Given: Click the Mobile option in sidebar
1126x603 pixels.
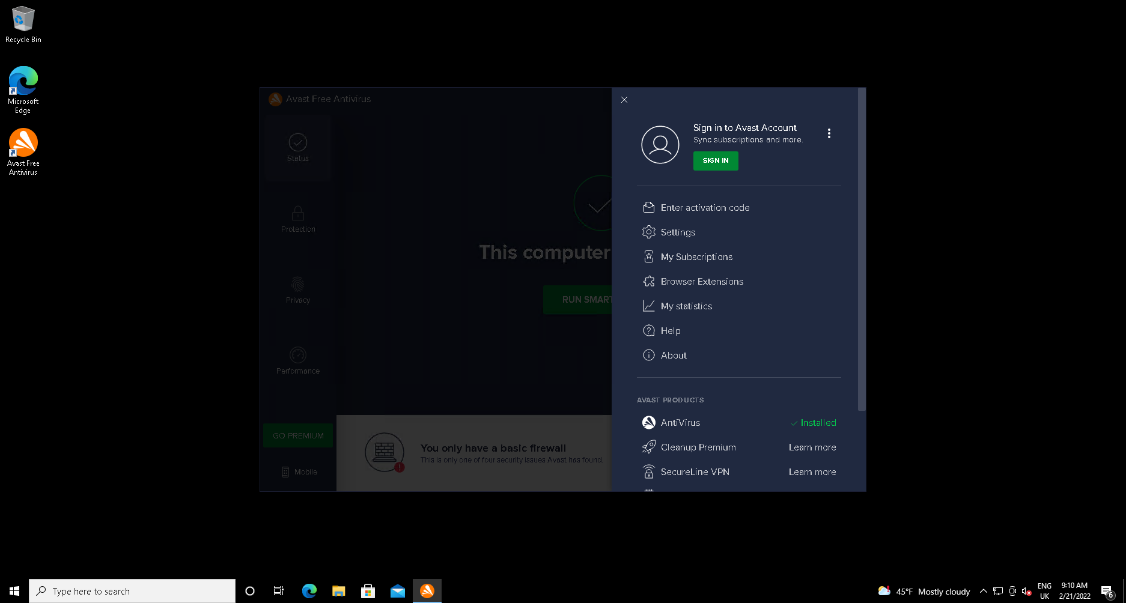Looking at the screenshot, I should [x=299, y=472].
